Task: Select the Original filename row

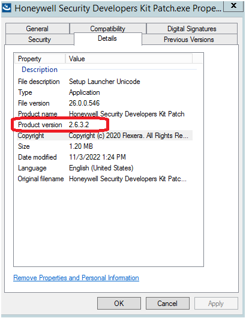Action: pos(104,179)
